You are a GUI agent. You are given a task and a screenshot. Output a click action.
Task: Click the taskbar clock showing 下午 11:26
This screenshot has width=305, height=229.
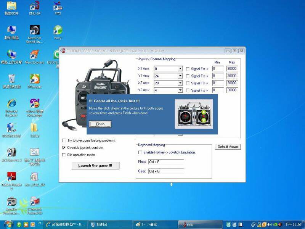point(293,224)
